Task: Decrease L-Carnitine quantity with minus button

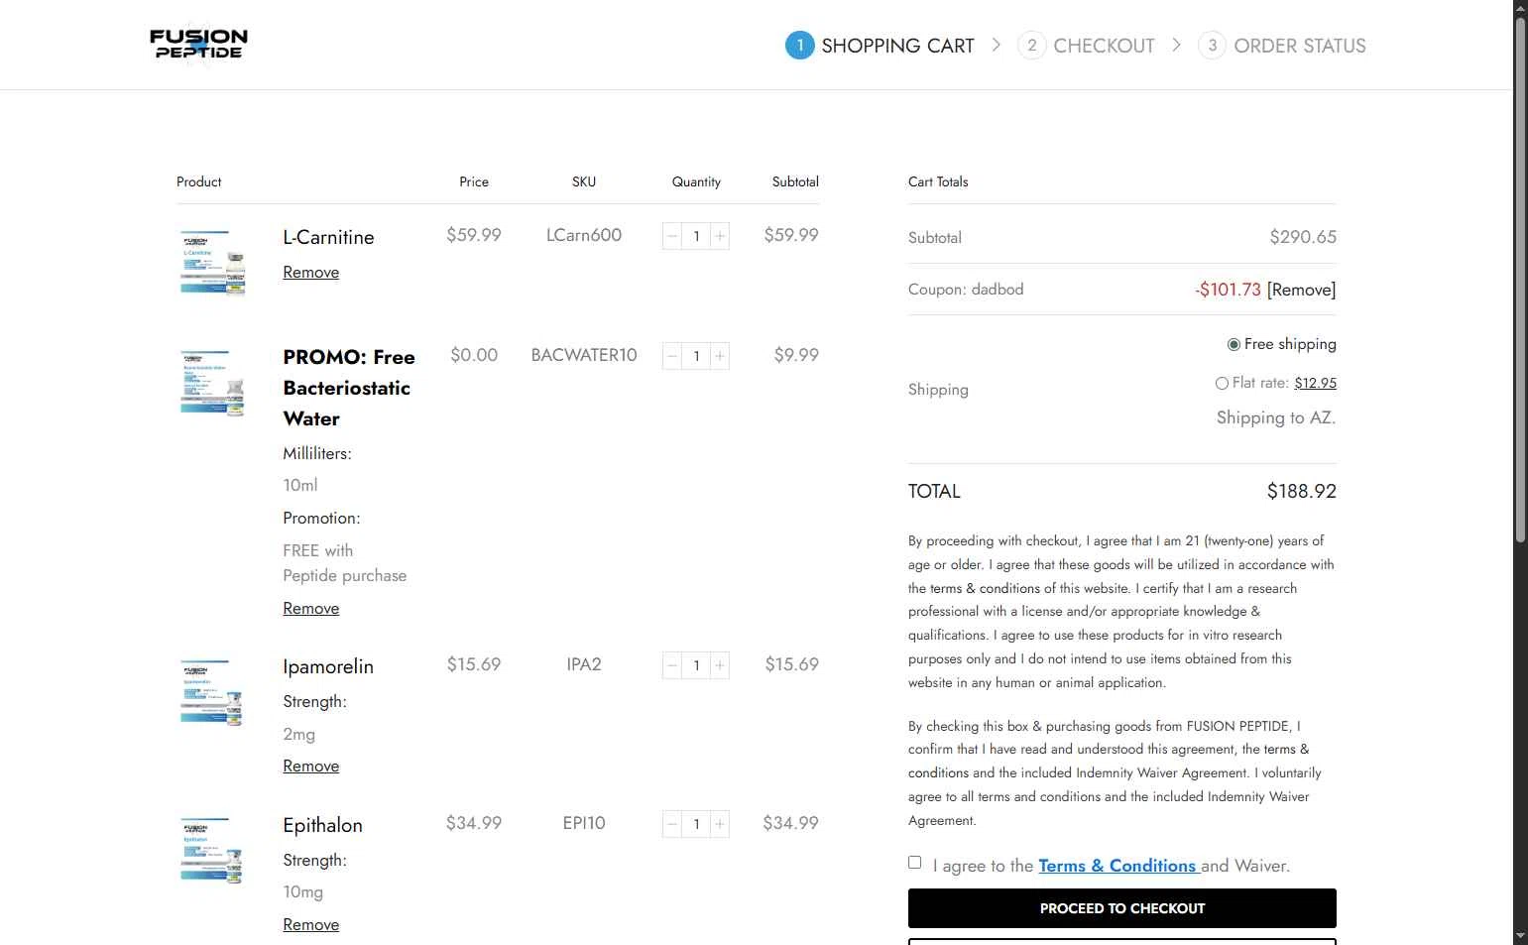Action: click(x=672, y=236)
